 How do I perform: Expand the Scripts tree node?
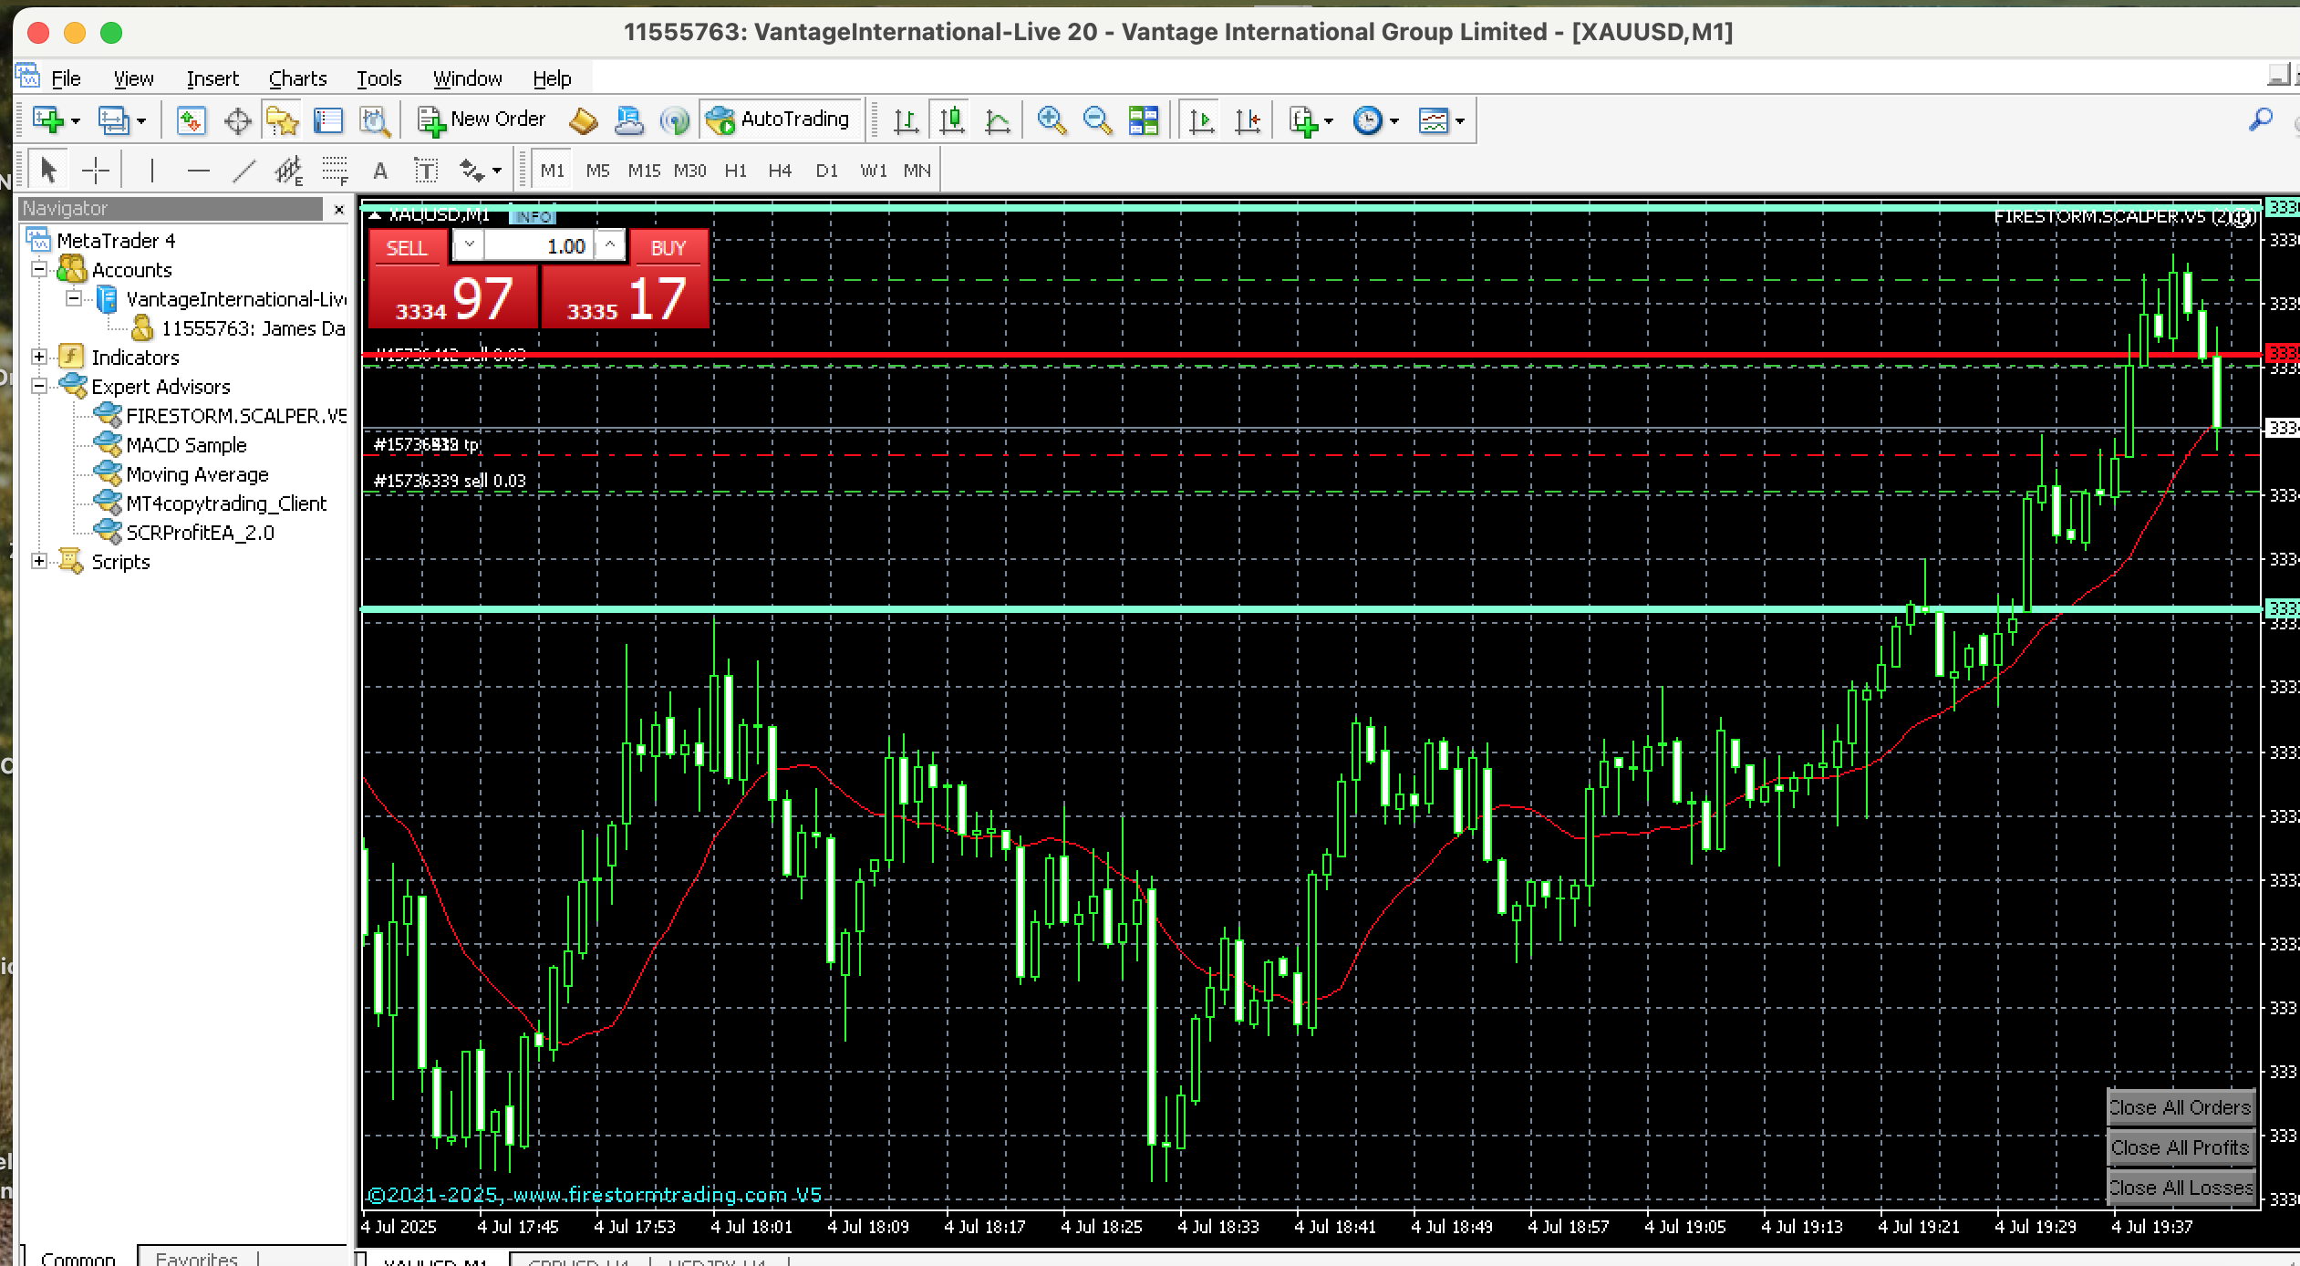pos(39,561)
